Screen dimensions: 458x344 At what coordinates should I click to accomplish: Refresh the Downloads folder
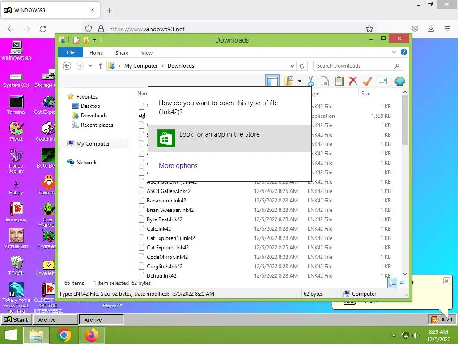tap(302, 66)
